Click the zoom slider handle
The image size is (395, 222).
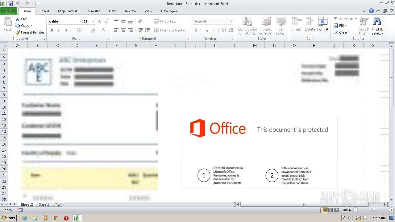pyautogui.click(x=373, y=210)
